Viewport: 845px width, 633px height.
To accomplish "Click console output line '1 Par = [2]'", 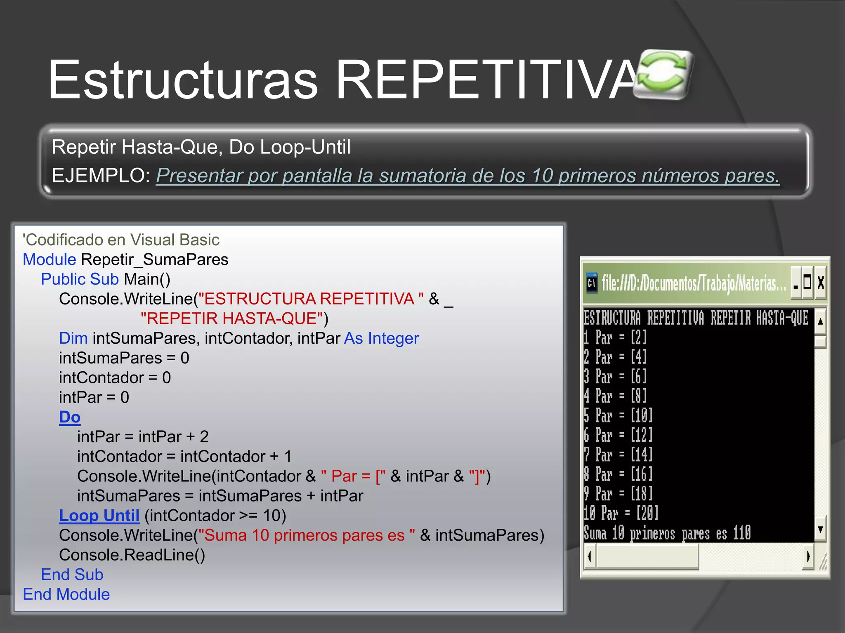I will point(615,338).
